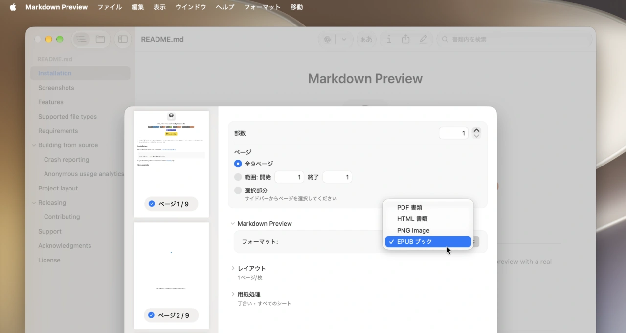Expand the 用紙処理 section
The height and width of the screenshot is (333, 626).
click(x=233, y=294)
